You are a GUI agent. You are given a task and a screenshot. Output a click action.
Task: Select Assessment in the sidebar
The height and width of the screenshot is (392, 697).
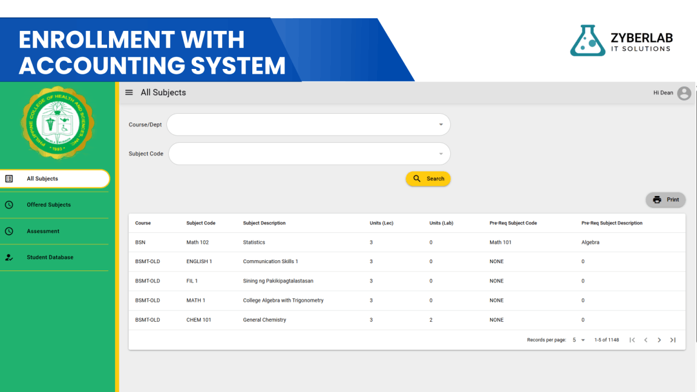pos(43,231)
